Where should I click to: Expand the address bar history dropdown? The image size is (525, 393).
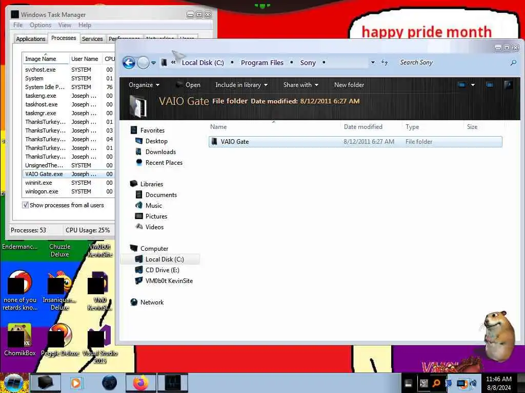(x=373, y=62)
